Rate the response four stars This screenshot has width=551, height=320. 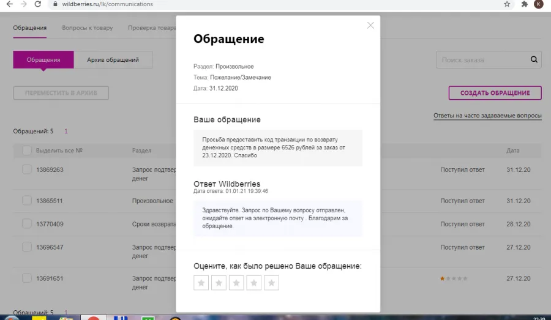click(x=253, y=283)
